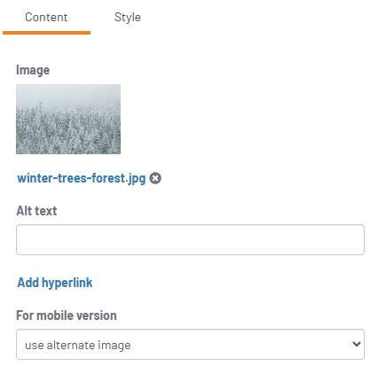Open the 'use alternate image' dropdown
The height and width of the screenshot is (366, 378).
(x=190, y=344)
